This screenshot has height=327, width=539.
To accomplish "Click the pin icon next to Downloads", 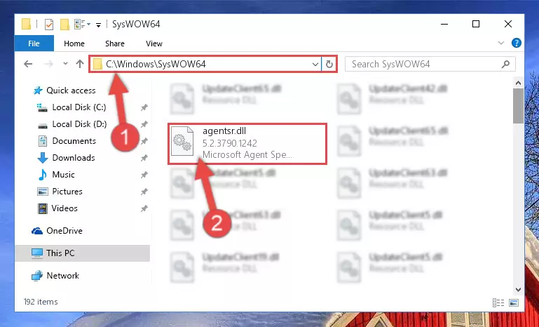I will (x=144, y=158).
